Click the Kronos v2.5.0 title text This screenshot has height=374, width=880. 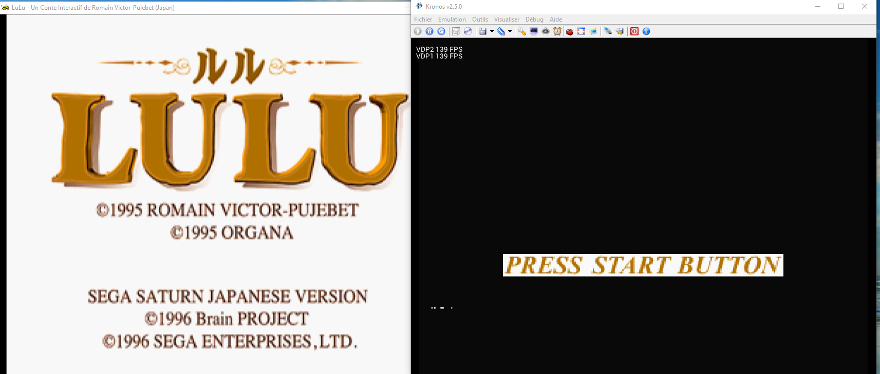pyautogui.click(x=444, y=7)
